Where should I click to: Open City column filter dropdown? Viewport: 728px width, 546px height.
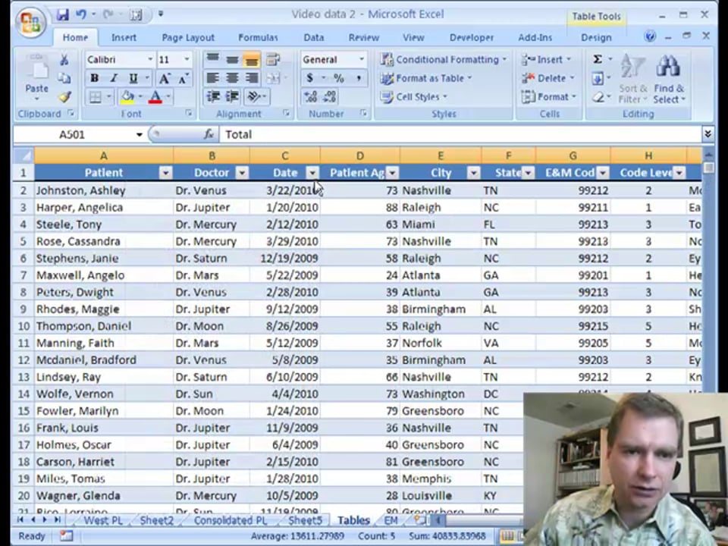pos(473,173)
